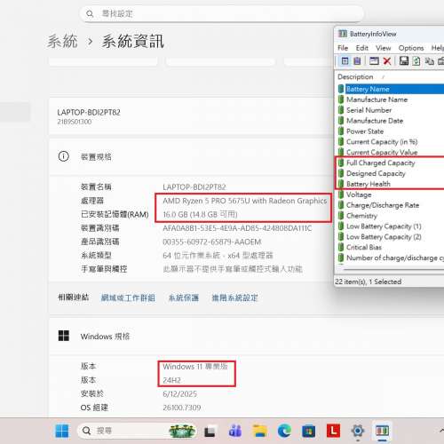Open Task View from the taskbar
The height and width of the screenshot is (444, 444).
coord(210,431)
